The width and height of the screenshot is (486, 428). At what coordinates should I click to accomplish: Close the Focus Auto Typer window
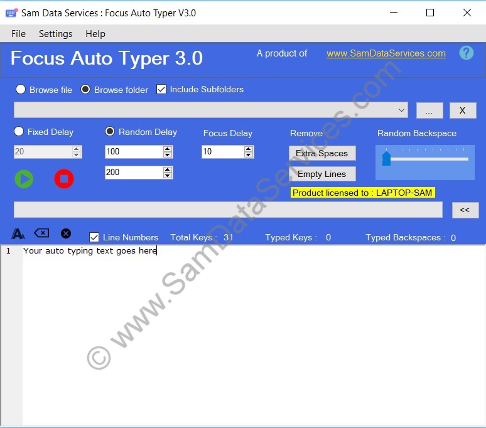click(x=467, y=13)
